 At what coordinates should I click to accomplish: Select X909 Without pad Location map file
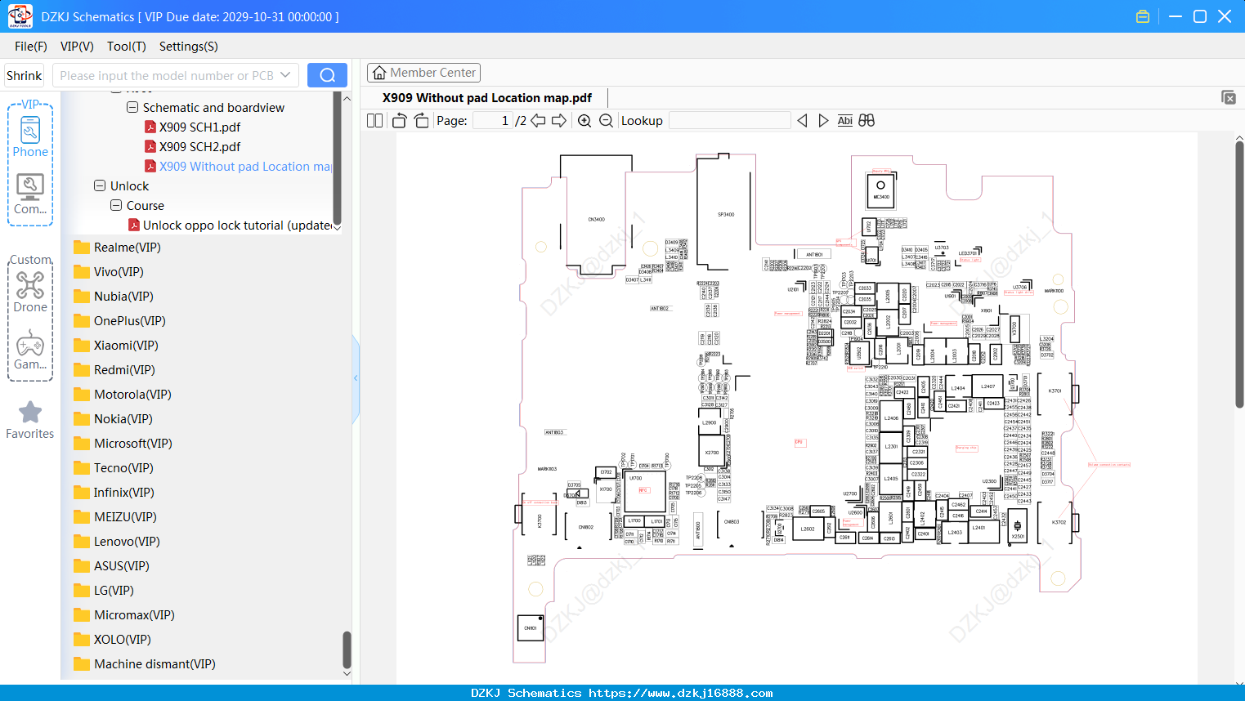point(239,167)
